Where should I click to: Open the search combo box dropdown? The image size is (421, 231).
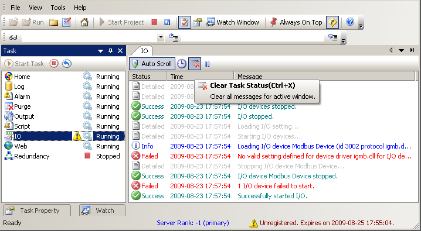click(161, 37)
